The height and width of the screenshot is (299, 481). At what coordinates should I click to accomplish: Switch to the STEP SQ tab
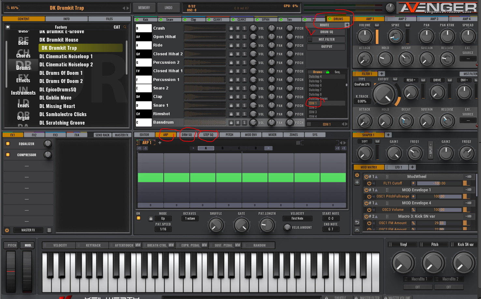pyautogui.click(x=208, y=135)
